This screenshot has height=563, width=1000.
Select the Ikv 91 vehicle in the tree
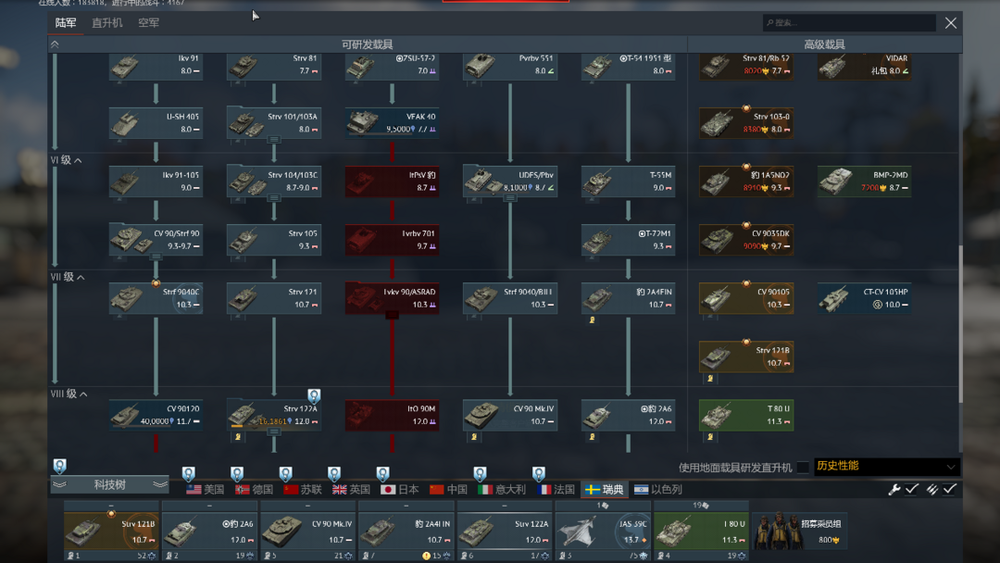pyautogui.click(x=156, y=67)
